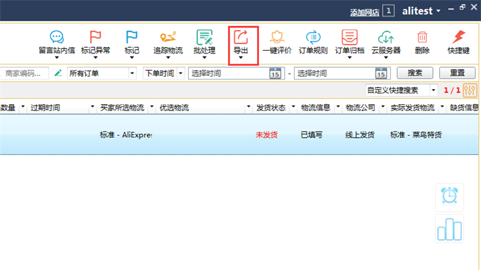This screenshot has height=270, width=481.
Task: Expand dropdown arrow under 批处理
Action: (x=204, y=58)
